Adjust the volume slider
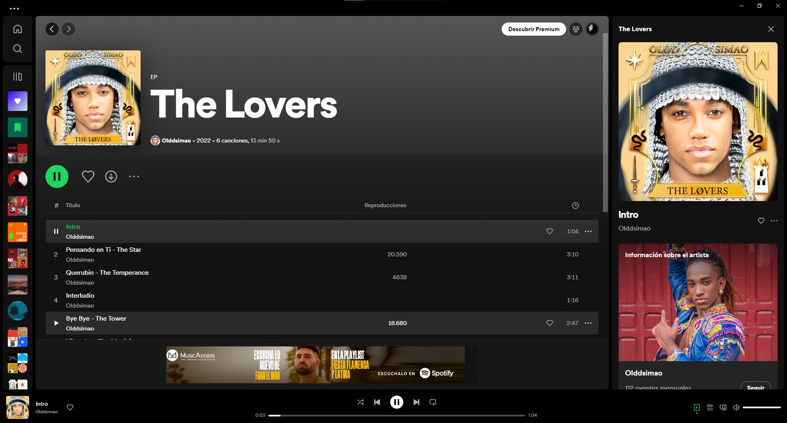The width and height of the screenshot is (787, 423). pos(762,407)
